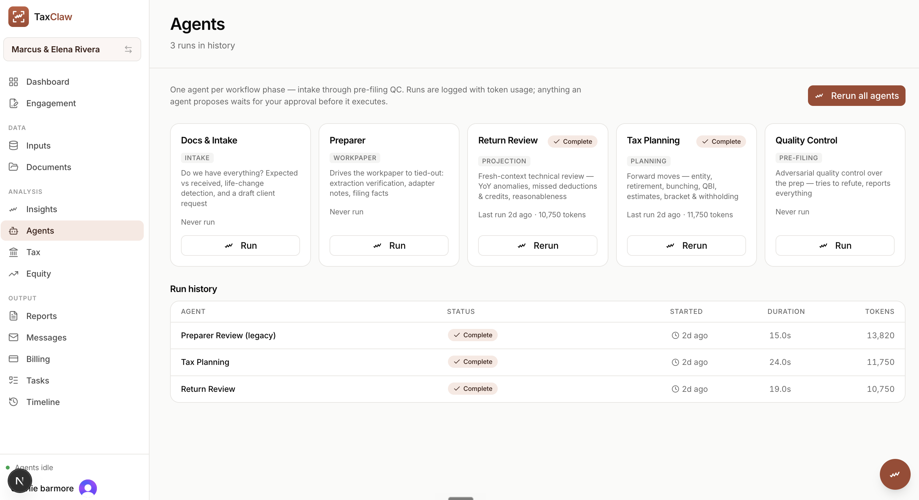Viewport: 919px width, 500px height.
Task: Click Rerun all agents button
Action: click(x=856, y=96)
